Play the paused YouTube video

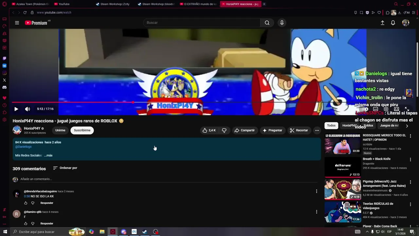[16, 109]
